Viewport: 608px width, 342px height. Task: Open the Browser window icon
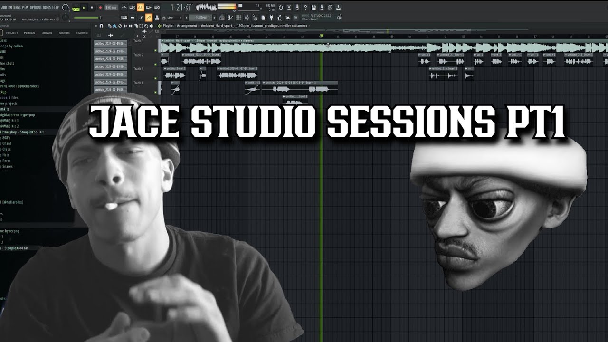tap(255, 18)
